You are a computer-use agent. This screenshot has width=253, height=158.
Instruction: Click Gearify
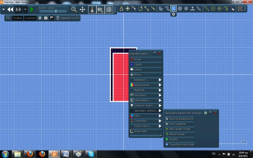[179, 139]
